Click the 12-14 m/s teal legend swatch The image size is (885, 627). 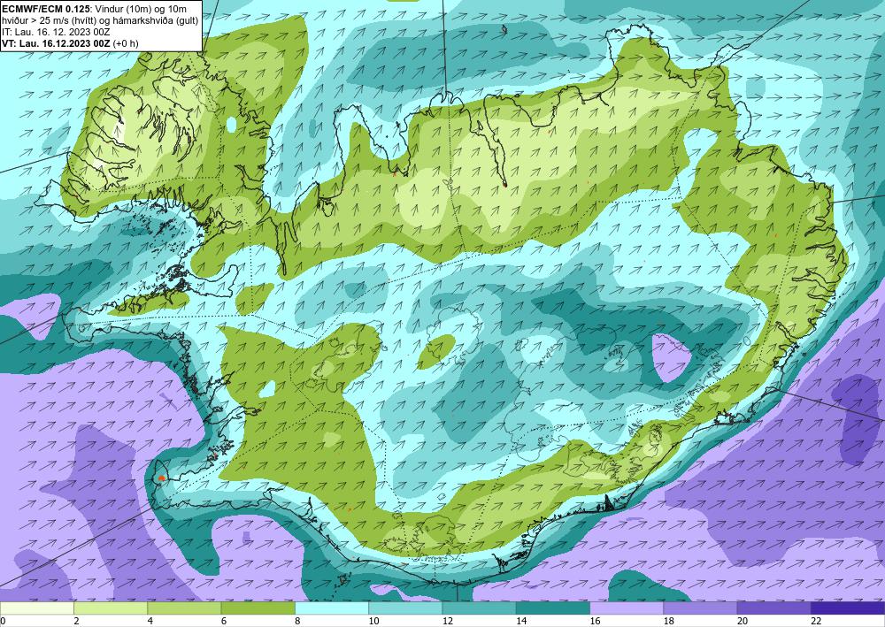(479, 608)
